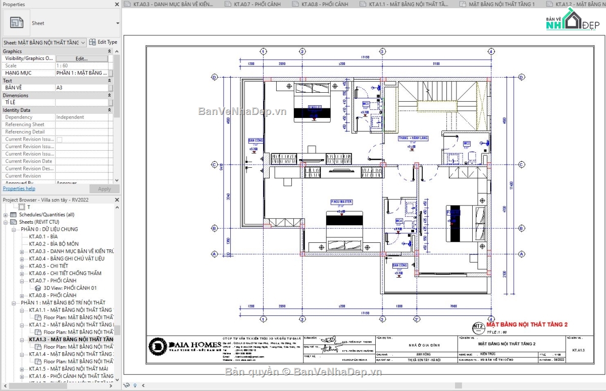Click sheet icon on KT.A1.1 tab
Image resolution: width=606 pixels, height=391 pixels.
[363, 4]
